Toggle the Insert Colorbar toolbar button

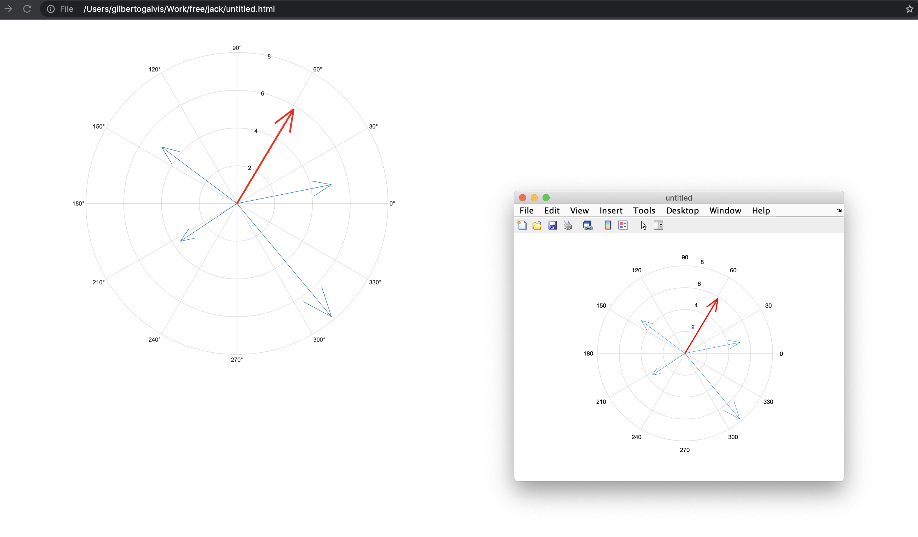pyautogui.click(x=608, y=225)
